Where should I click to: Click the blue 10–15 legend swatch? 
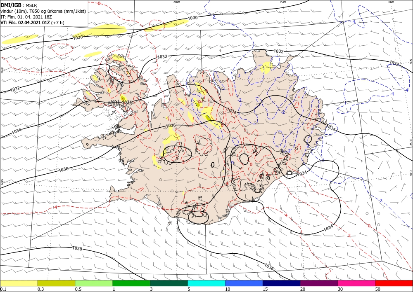(x=244, y=283)
